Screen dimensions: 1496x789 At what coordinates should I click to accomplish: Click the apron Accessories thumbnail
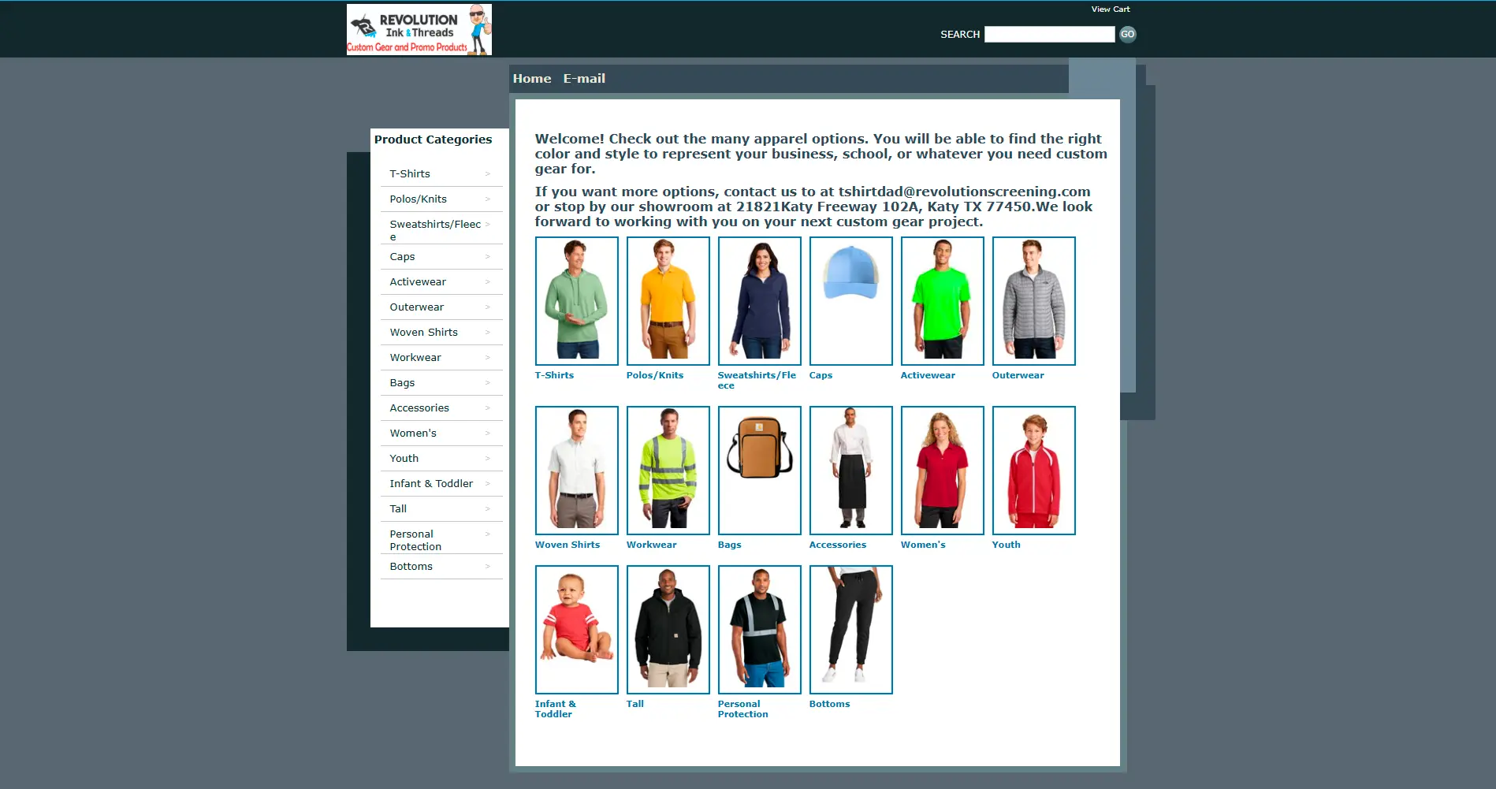pyautogui.click(x=851, y=471)
